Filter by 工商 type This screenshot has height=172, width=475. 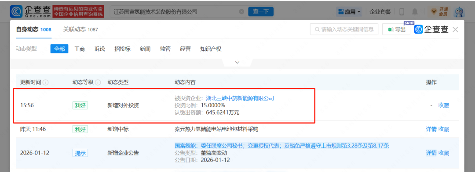pyautogui.click(x=80, y=49)
